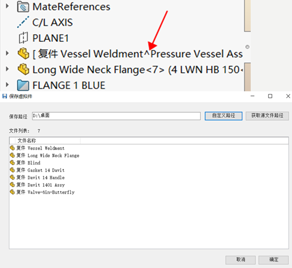The height and width of the screenshot is (268, 292).
Task: Click the Vessel Weldment assembly icon in tree
Action: [23, 54]
